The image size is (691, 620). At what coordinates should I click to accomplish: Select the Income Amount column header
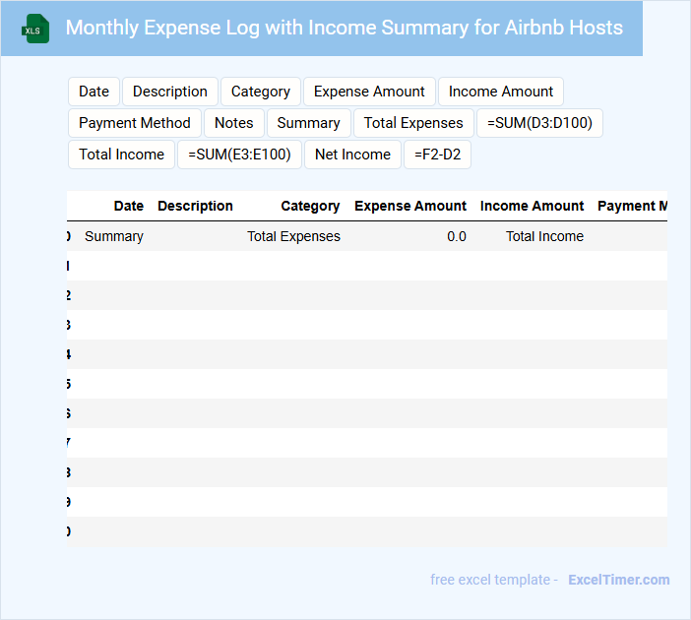532,206
